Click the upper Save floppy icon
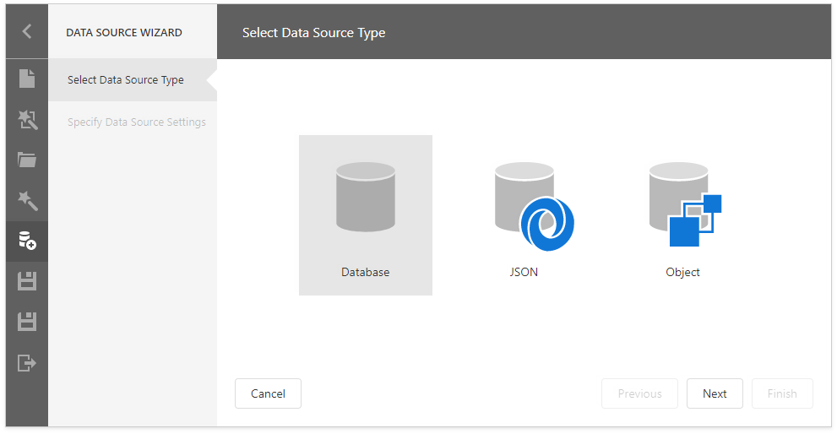This screenshot has height=434, width=837. pyautogui.click(x=27, y=281)
